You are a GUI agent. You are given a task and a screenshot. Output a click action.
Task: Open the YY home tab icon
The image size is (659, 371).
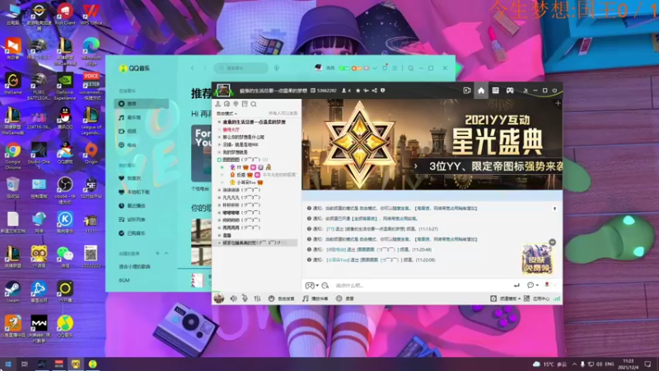[x=481, y=91]
